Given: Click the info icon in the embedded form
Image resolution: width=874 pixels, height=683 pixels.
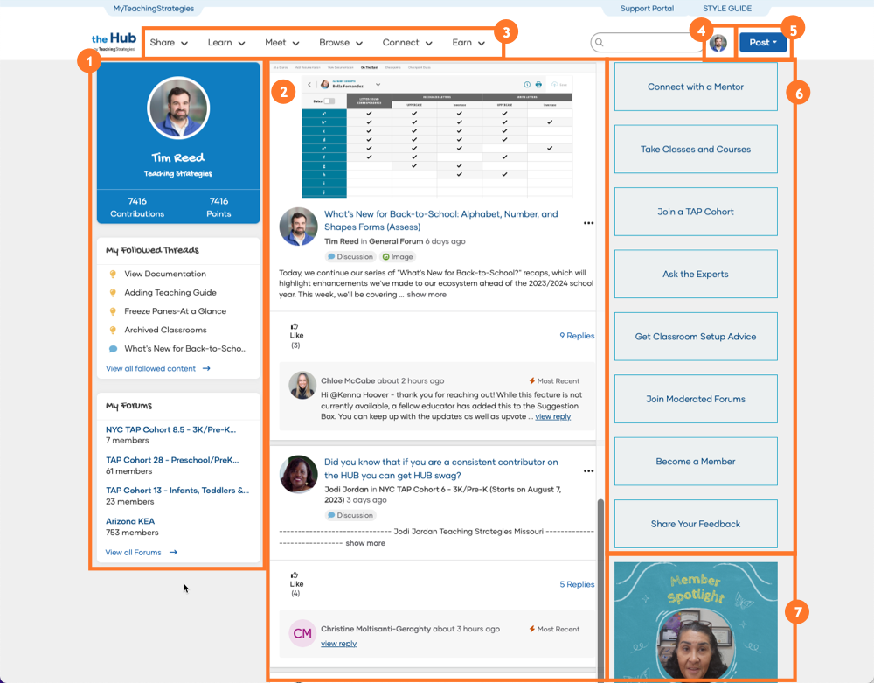Looking at the screenshot, I should 527,85.
